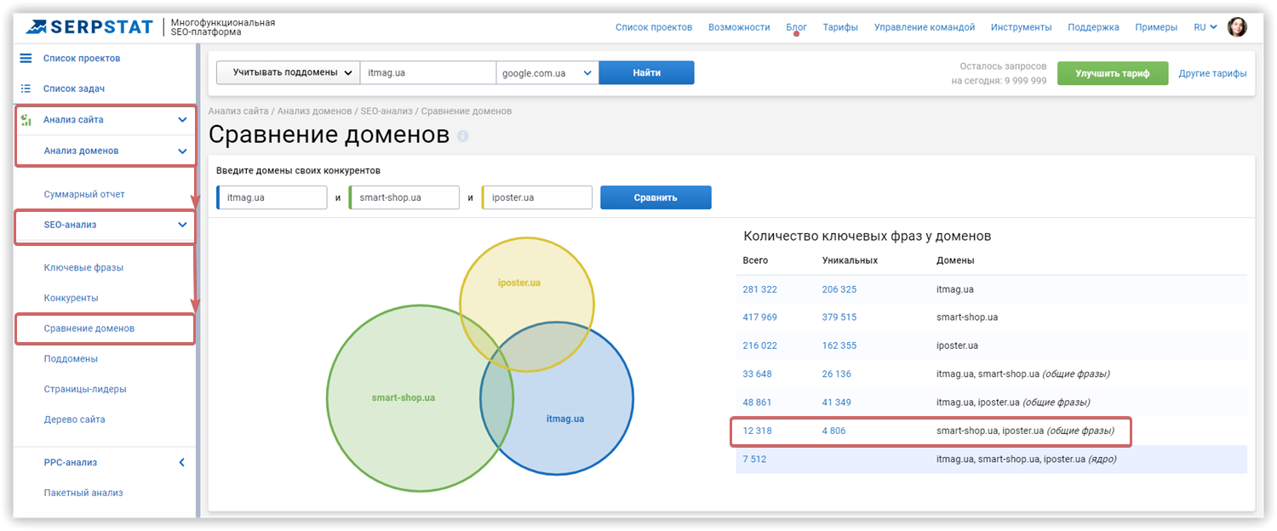Open Ключевые фразы in the sidebar

(x=83, y=268)
